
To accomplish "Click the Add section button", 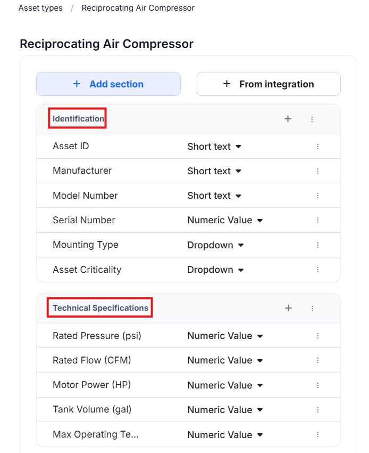I will [108, 84].
